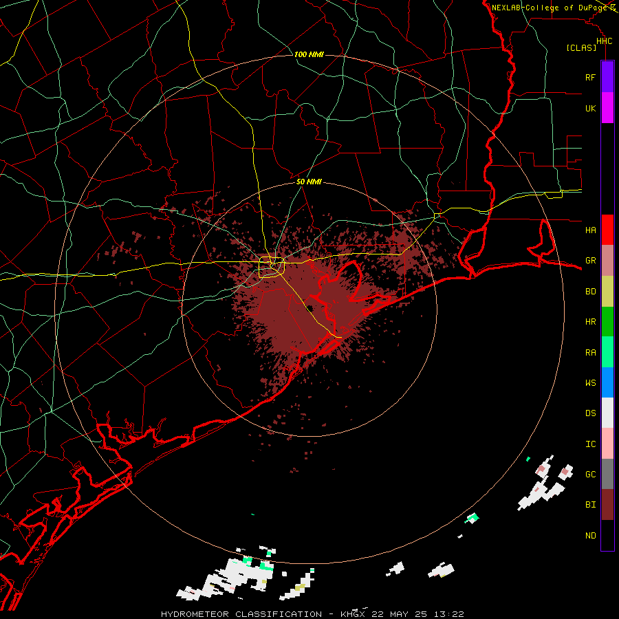This screenshot has height=619, width=619.
Task: Click the ND black legend swatch
Action: [607, 535]
